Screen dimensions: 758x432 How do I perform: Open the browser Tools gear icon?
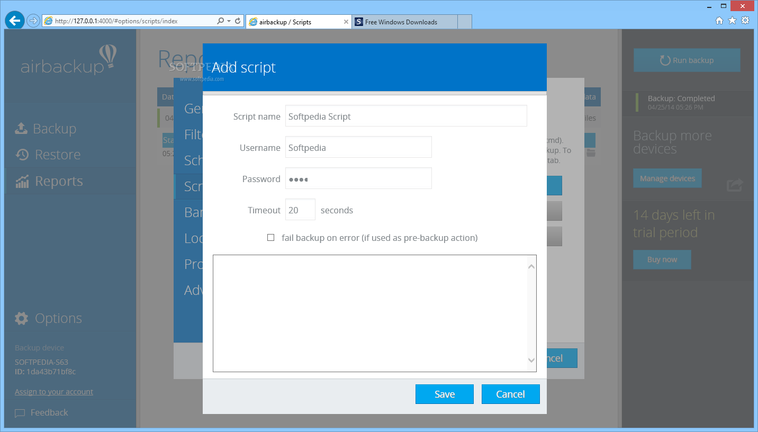click(x=745, y=21)
